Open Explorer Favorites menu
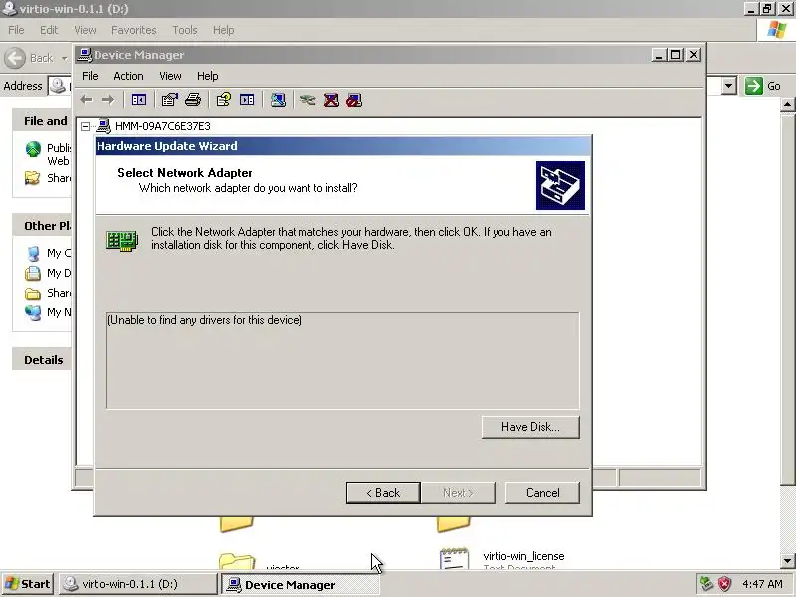Screen dimensions: 796x597 pos(134,30)
